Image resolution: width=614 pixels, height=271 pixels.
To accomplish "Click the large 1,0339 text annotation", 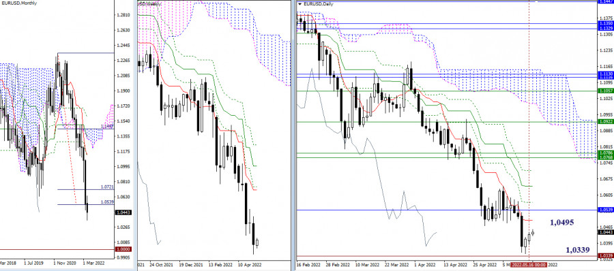I will [x=578, y=249].
